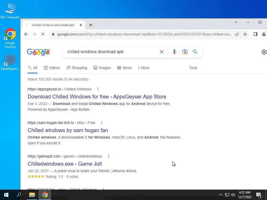267x200 pixels.
Task: Open 'Chilled windows by sam hogan fan' result
Action: click(x=68, y=130)
